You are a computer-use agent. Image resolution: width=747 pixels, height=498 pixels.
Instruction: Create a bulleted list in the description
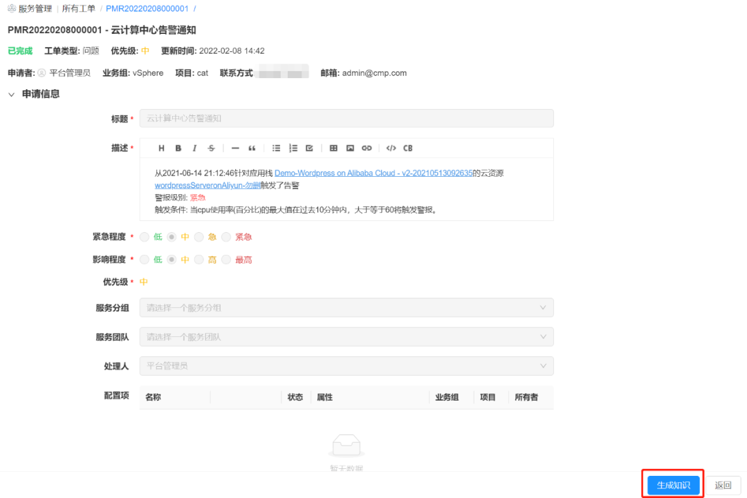[x=277, y=148]
